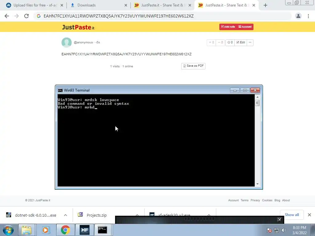Show all downloads

click(292, 215)
